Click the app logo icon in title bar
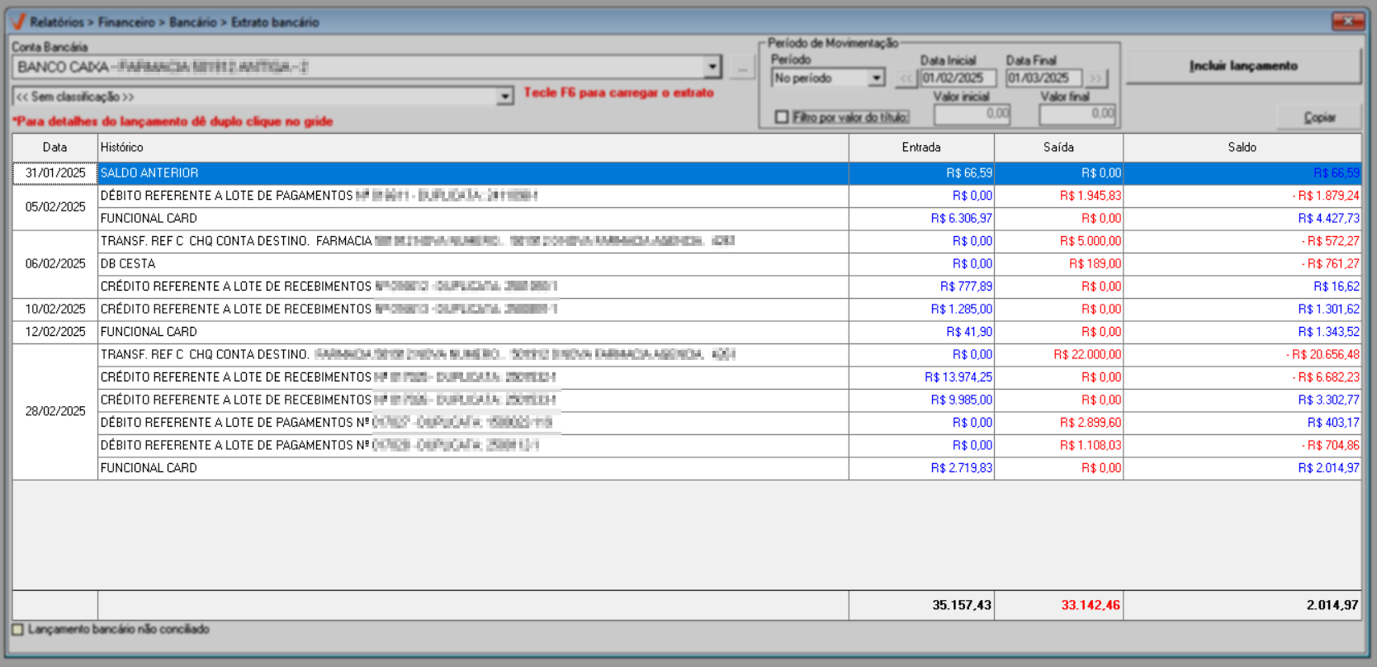This screenshot has width=1377, height=667. click(17, 21)
